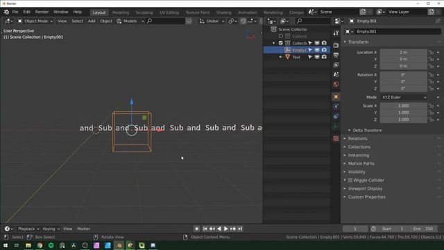Pin the properties editor context
This screenshot has width=444, height=250.
pos(438,21)
